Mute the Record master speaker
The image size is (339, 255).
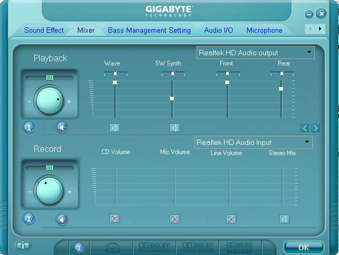pyautogui.click(x=63, y=220)
